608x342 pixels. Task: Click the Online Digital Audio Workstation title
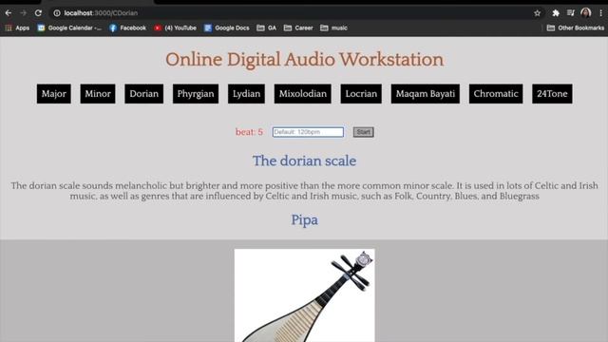coord(304,60)
